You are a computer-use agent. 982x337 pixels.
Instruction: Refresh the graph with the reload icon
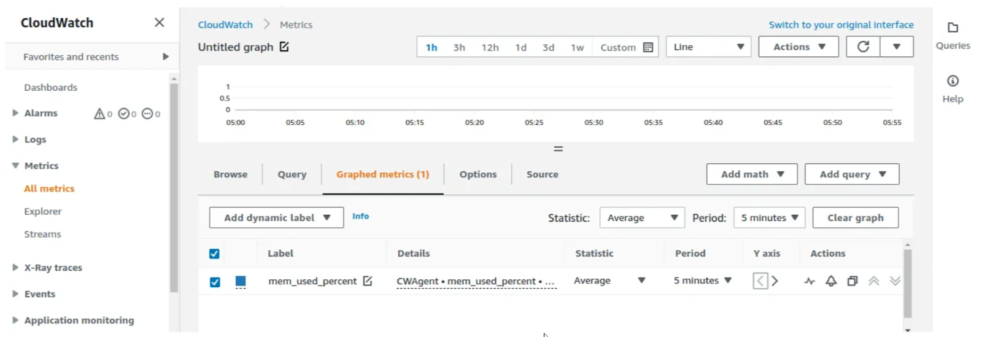point(863,47)
